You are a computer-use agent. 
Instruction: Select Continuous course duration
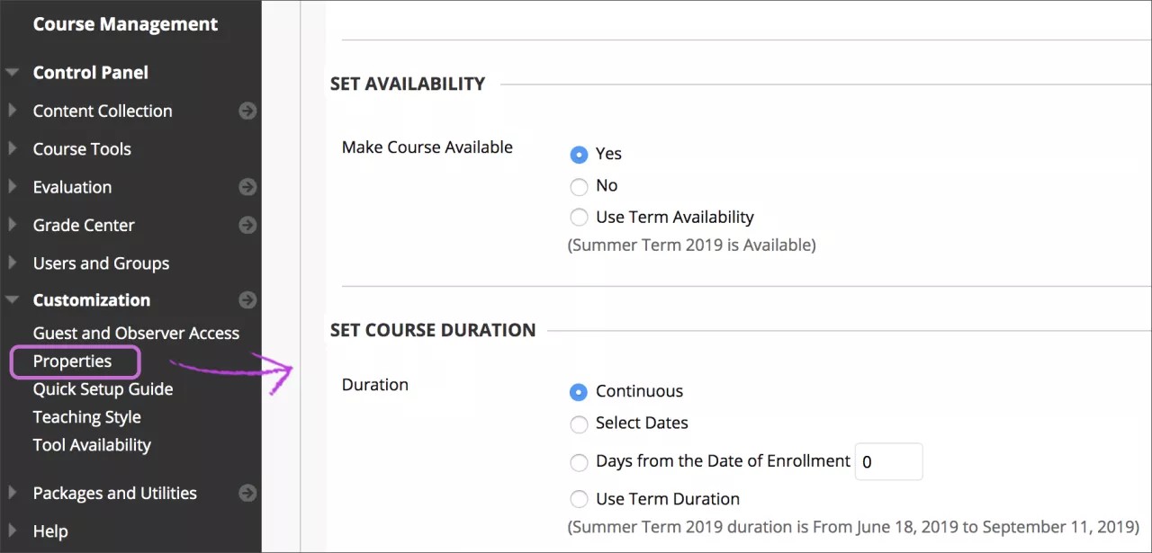coord(579,391)
